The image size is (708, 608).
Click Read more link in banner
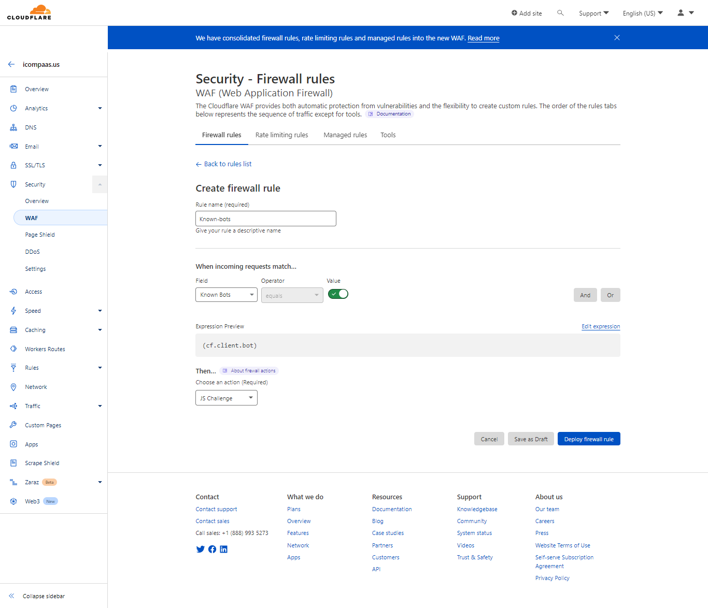[x=484, y=38]
